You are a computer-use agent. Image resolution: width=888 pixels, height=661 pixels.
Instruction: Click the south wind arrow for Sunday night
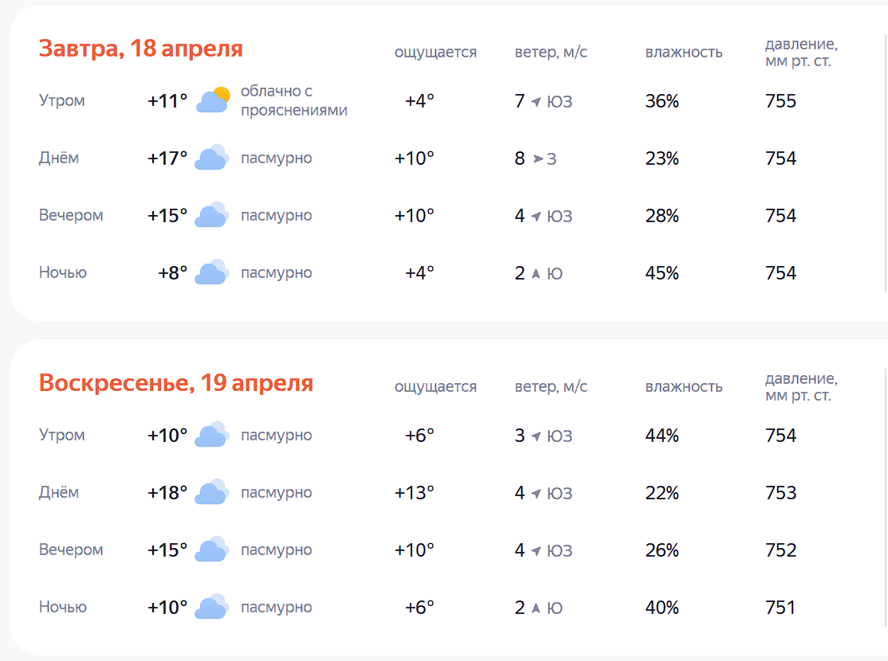pos(536,608)
